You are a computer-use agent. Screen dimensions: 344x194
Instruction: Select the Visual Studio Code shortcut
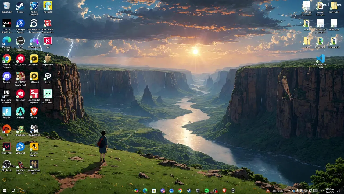coord(320,61)
